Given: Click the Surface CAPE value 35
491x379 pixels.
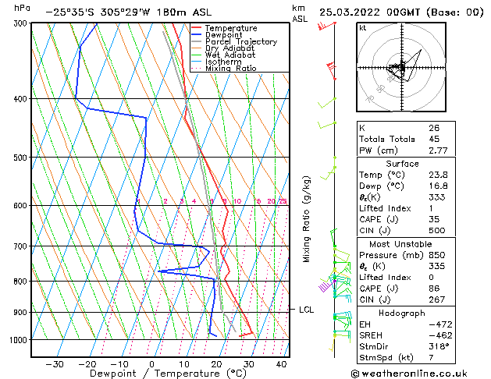Looking at the screenshot, I should pyautogui.click(x=434, y=219).
